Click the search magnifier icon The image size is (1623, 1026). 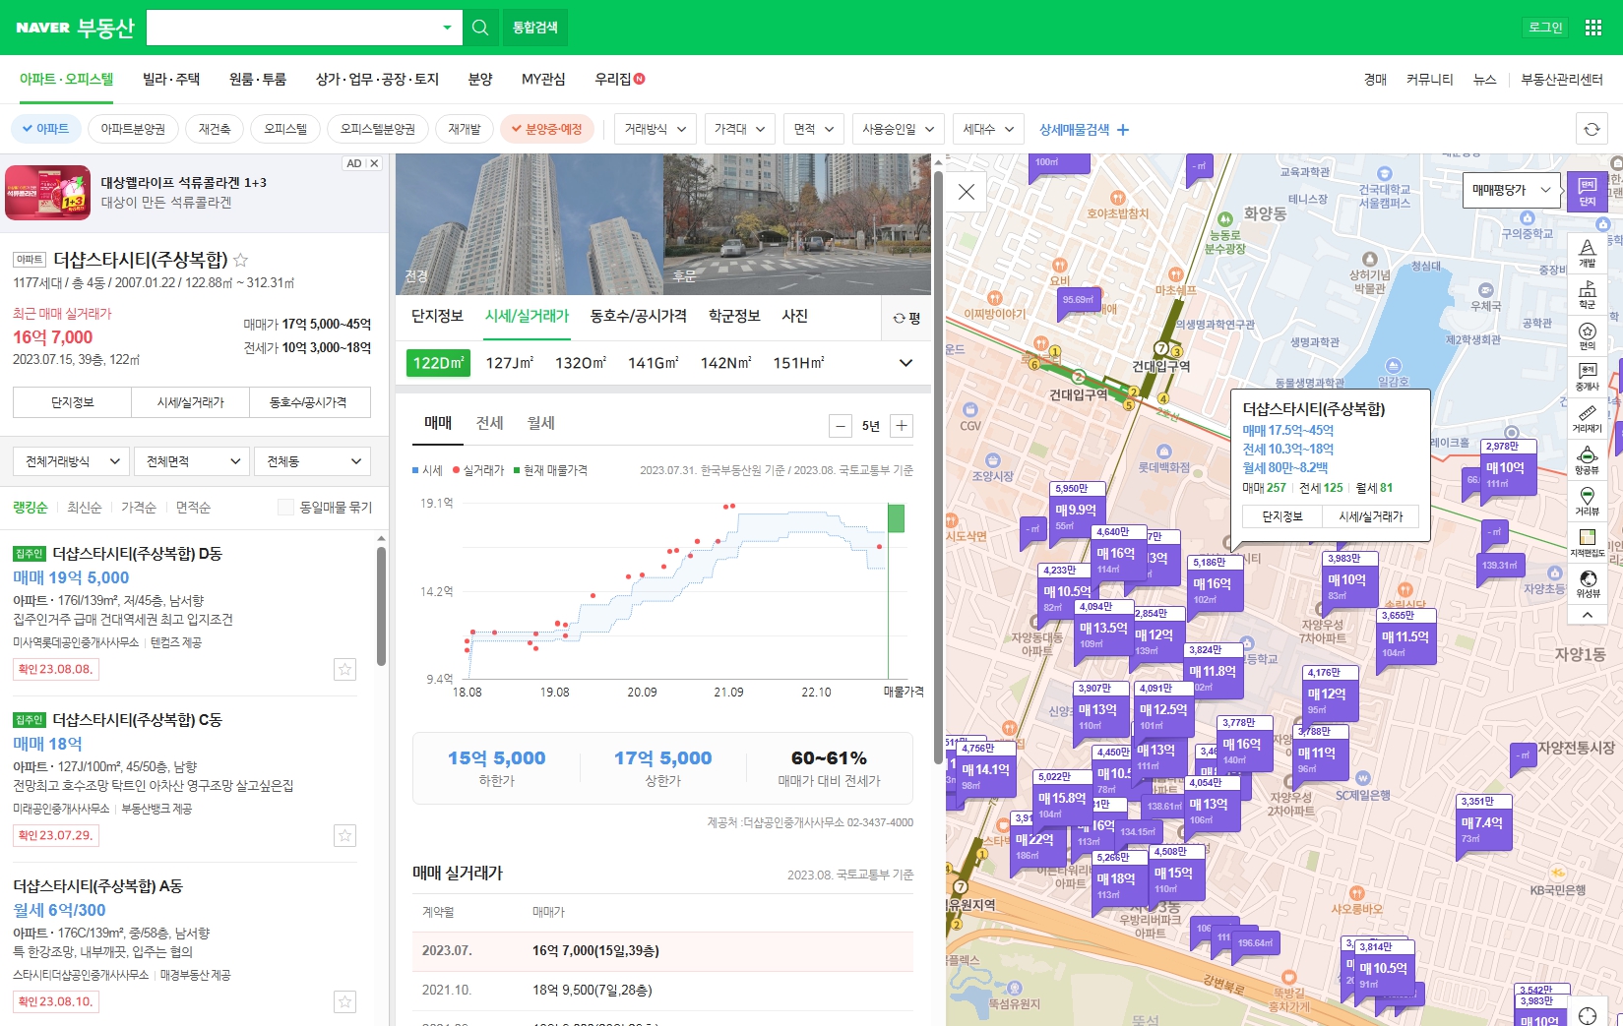click(x=480, y=28)
